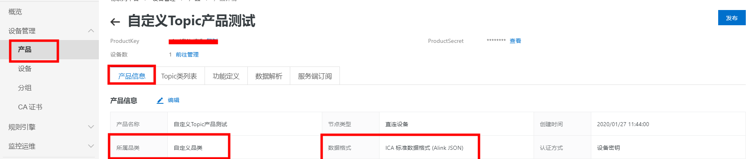The image size is (755, 159).
Task: Open the 功能定义 tab
Action: (226, 76)
